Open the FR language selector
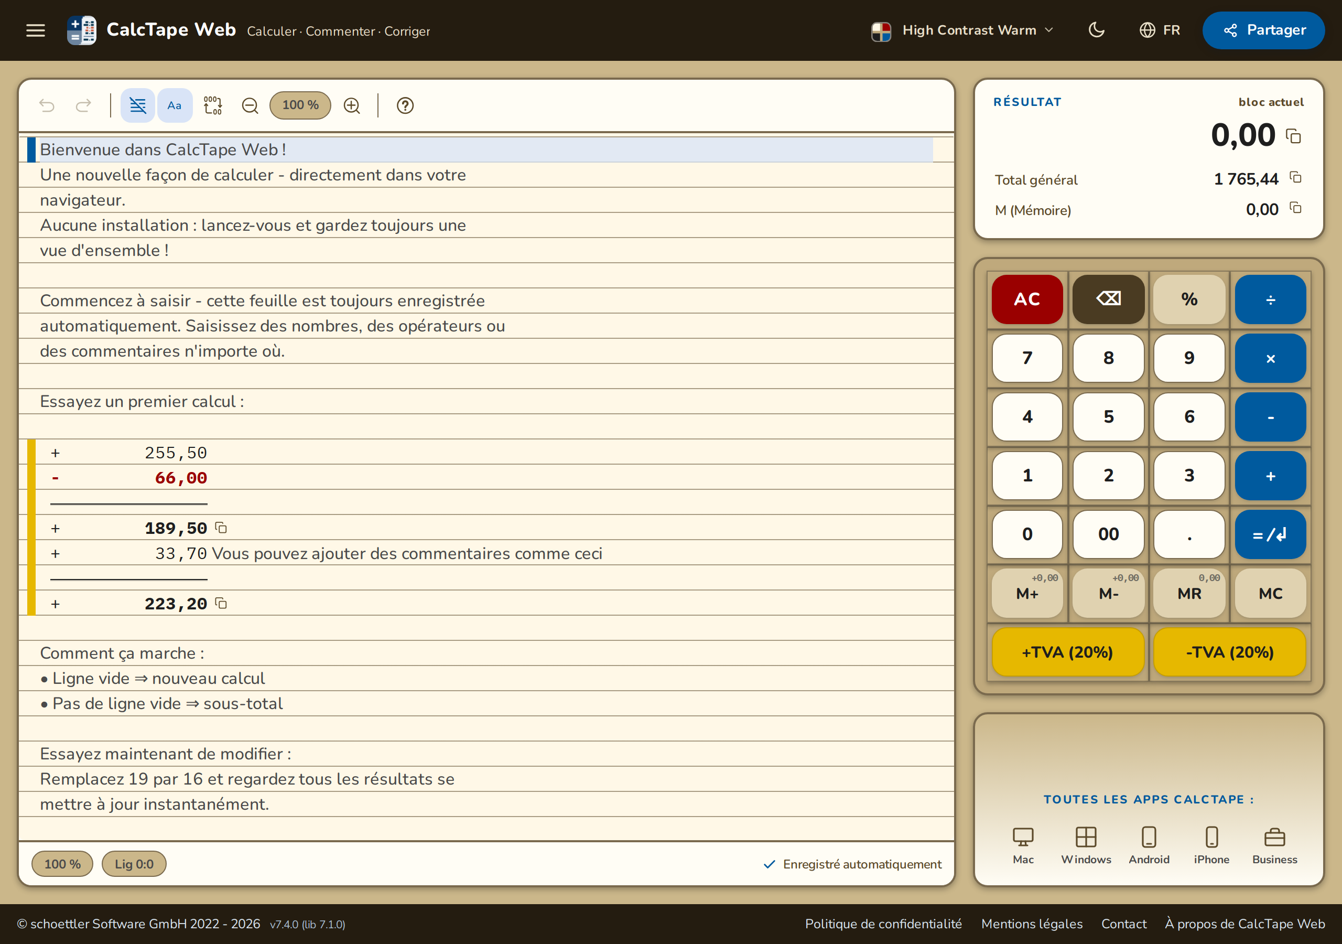 tap(1160, 30)
